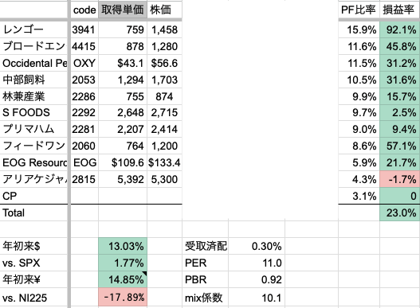
Task: Select the 0.92 PBR value cell
Action: click(257, 279)
